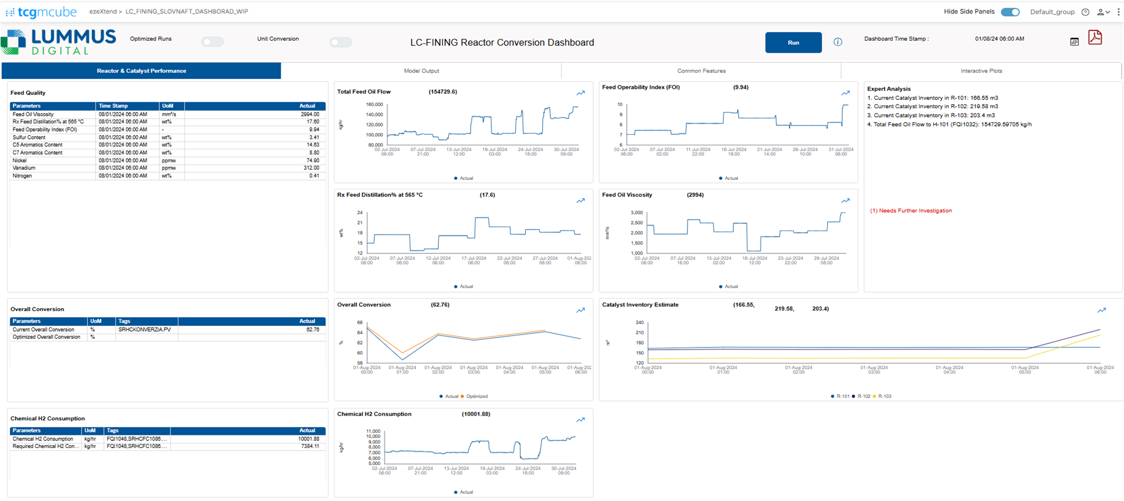Open trend icon on Catalyst Inventory Estimate chart
Viewport: 1124px width, 501px height.
coord(1101,310)
